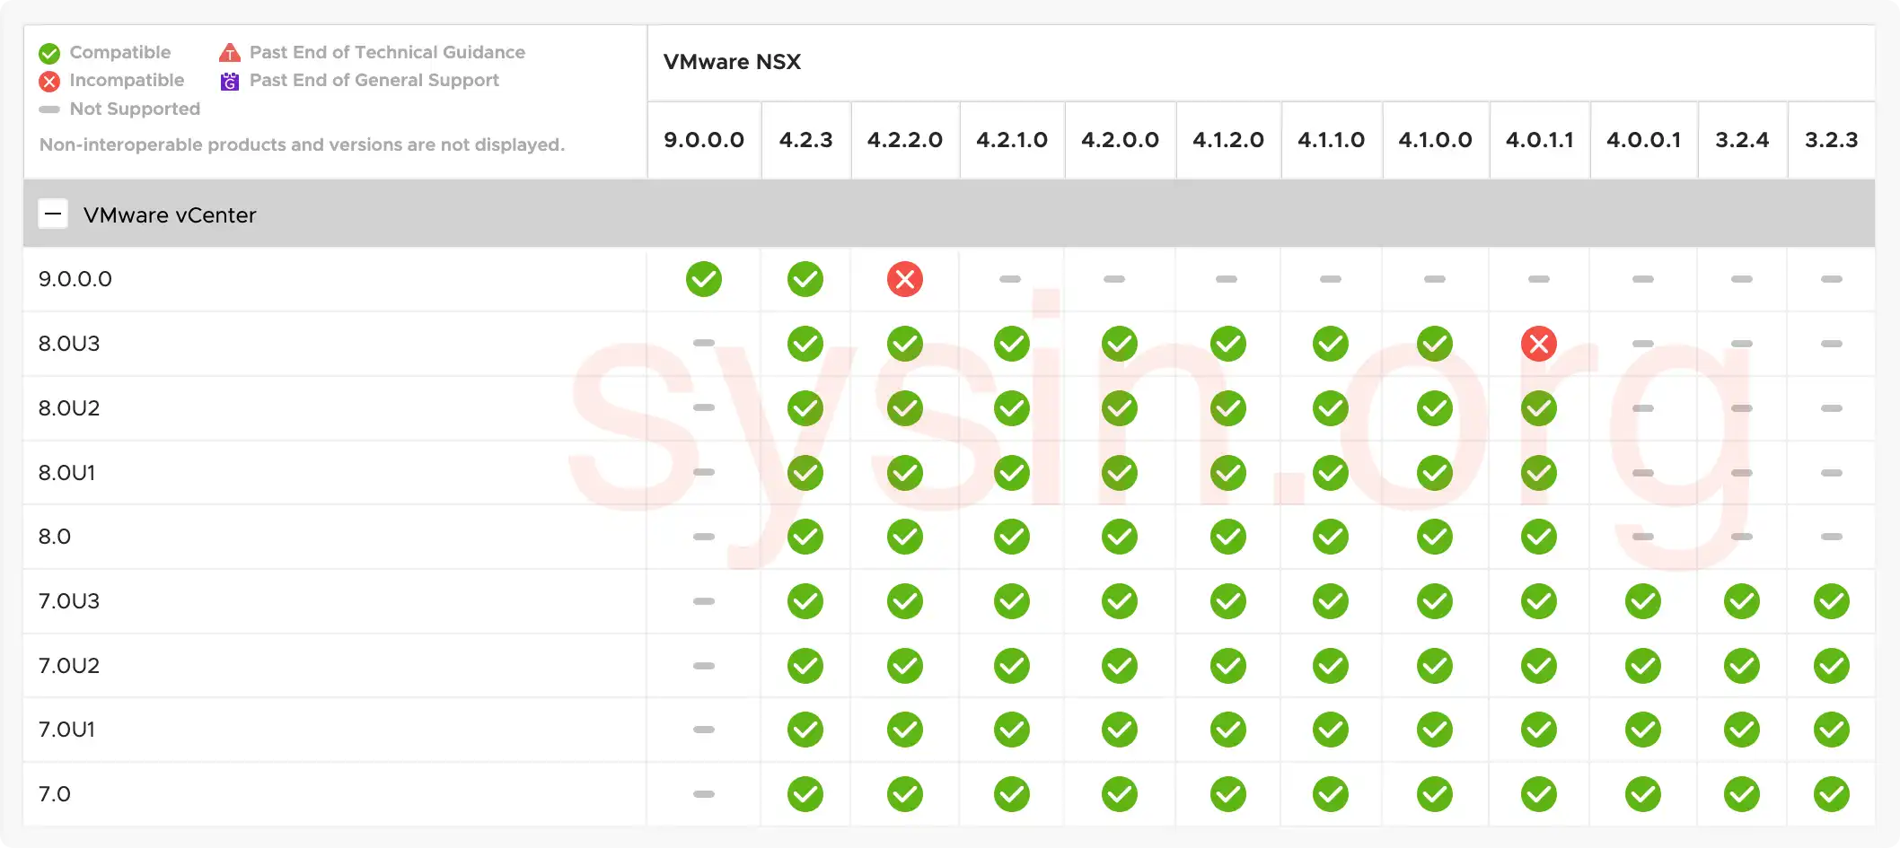Click the green Compatible checkmark for vCenter 9.0.0.0 with NSX 9.0.0.0
This screenshot has height=848, width=1900.
[704, 279]
